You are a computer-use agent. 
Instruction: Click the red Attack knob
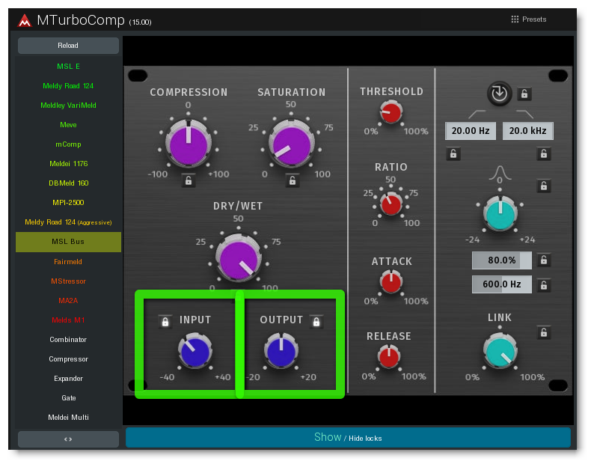391,282
